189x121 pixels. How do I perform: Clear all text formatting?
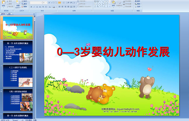[55, 2]
